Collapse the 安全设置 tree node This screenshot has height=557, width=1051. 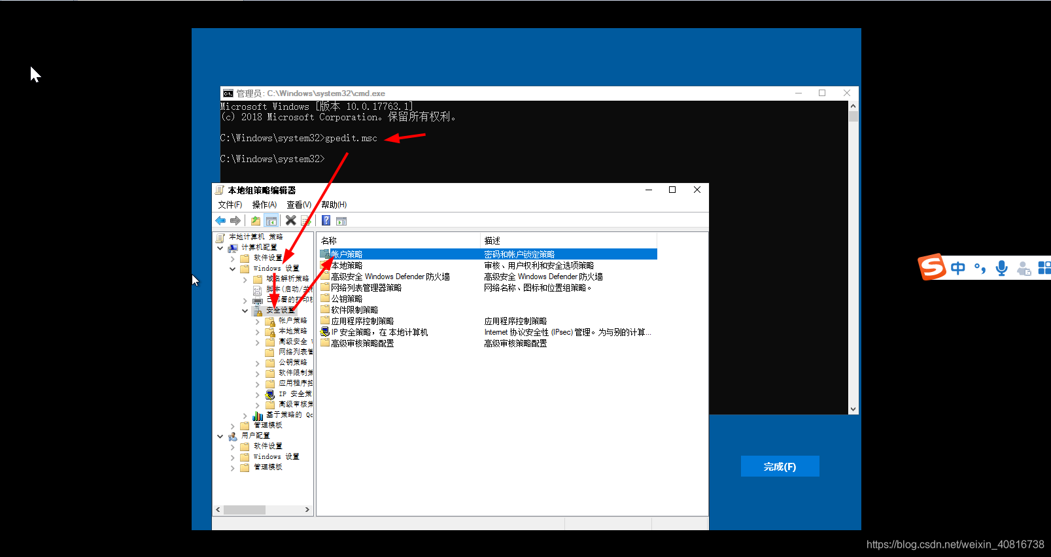[245, 311]
